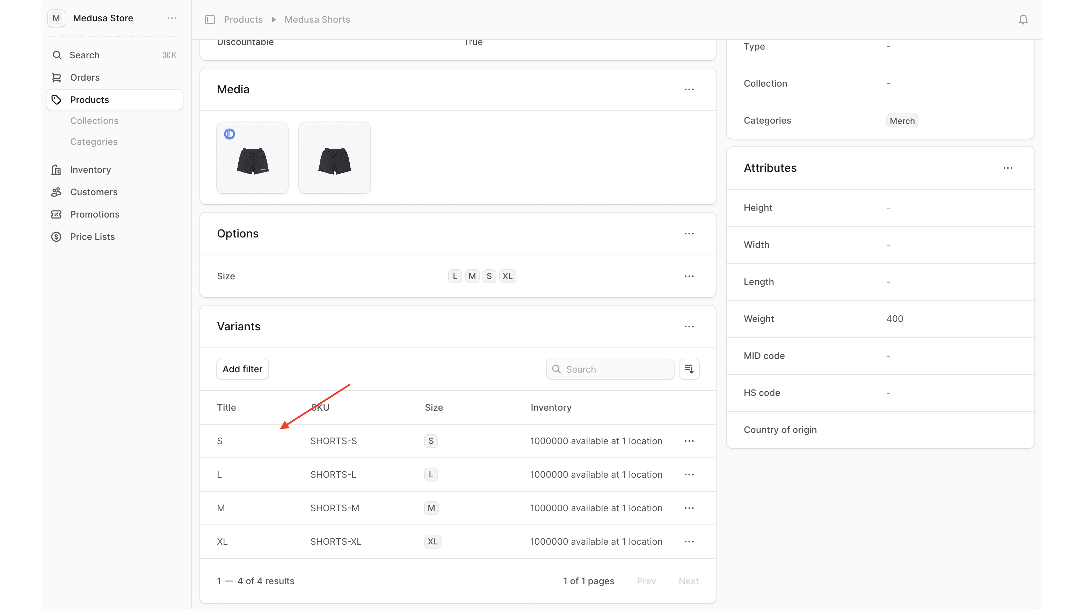
Task: Open the actions menu for SHORTS-S variant
Action: pos(689,441)
